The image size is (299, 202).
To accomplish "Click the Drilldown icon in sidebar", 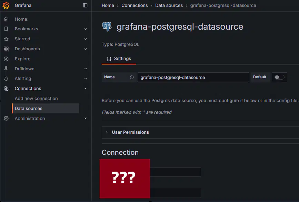I will (6, 69).
